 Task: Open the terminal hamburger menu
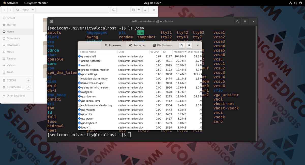[x=245, y=21]
